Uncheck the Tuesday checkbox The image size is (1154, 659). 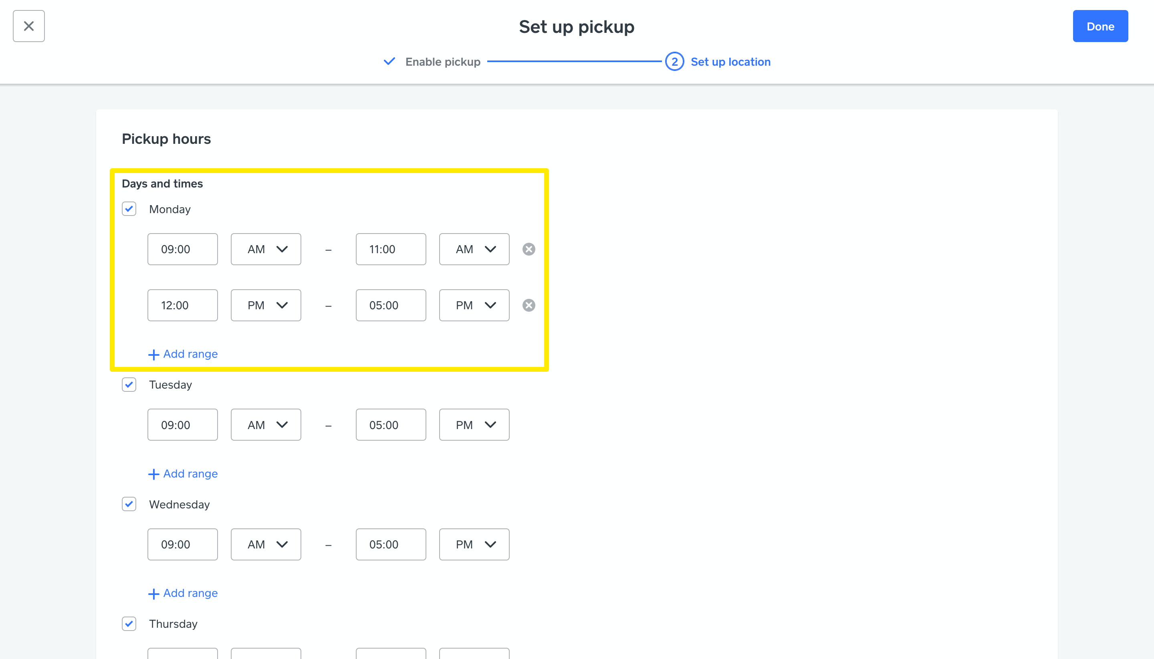[x=129, y=385]
